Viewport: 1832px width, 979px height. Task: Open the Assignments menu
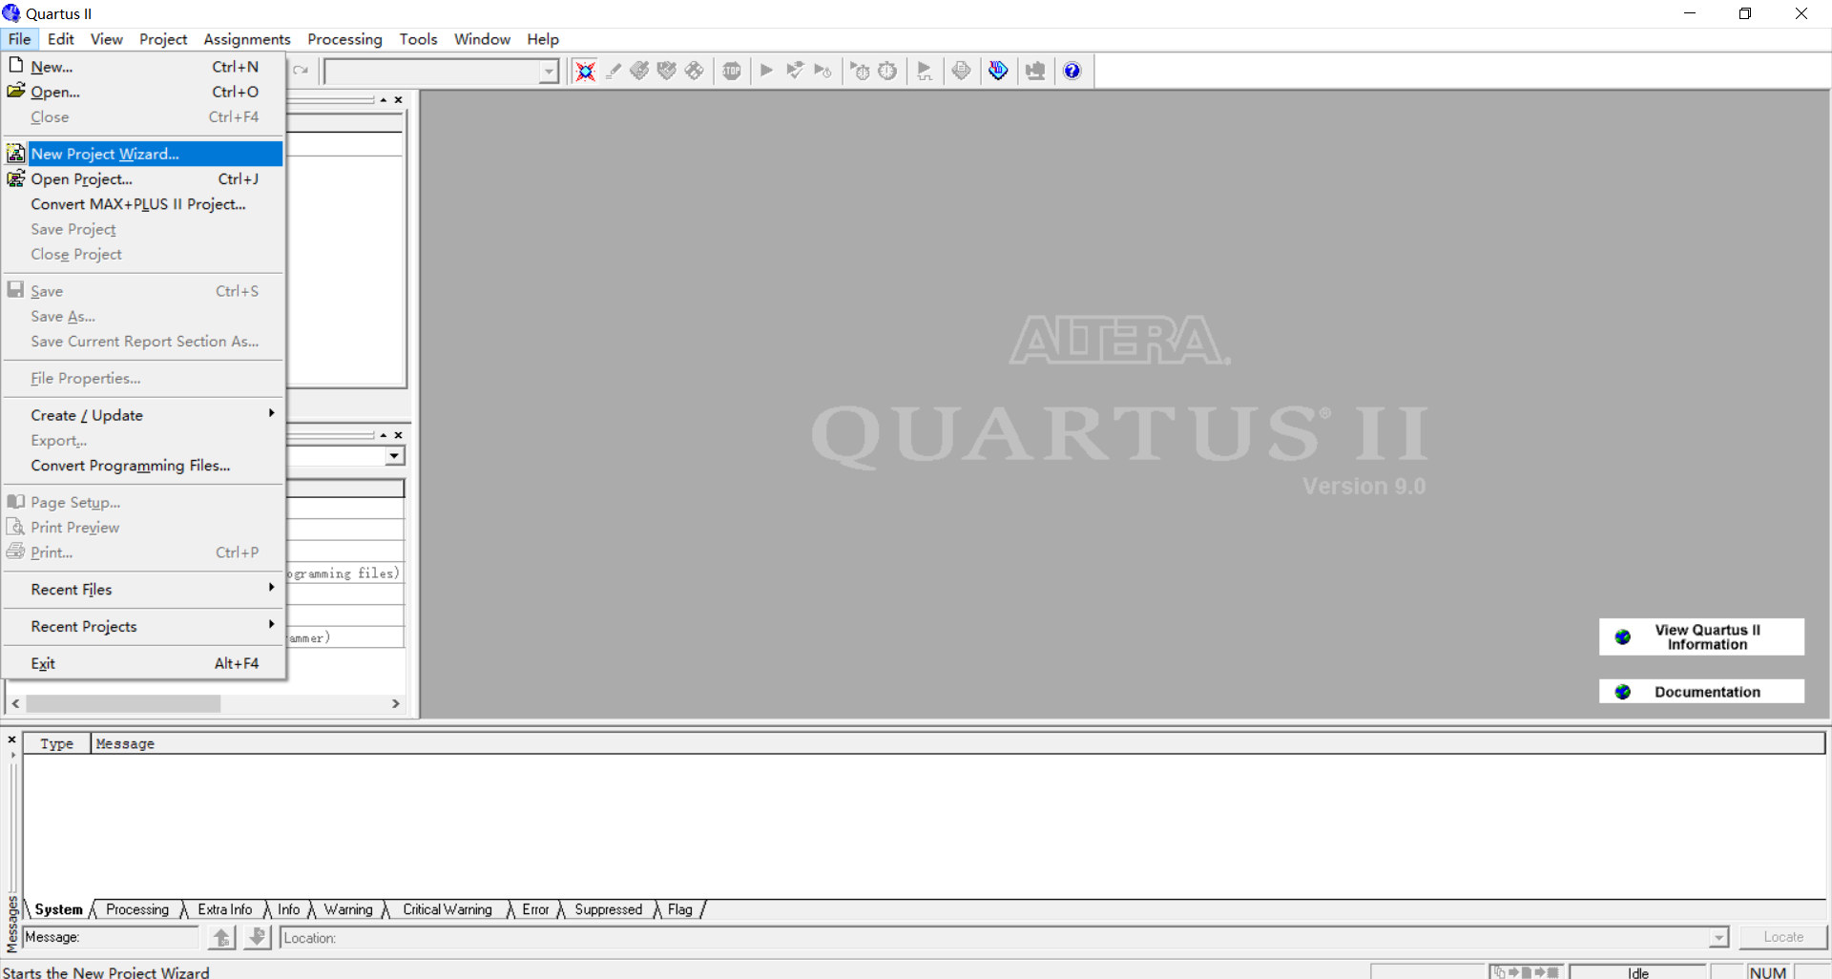coord(246,39)
